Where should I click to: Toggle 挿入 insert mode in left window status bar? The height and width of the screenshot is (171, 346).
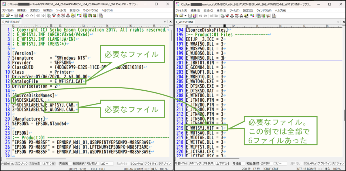[x=154, y=169]
